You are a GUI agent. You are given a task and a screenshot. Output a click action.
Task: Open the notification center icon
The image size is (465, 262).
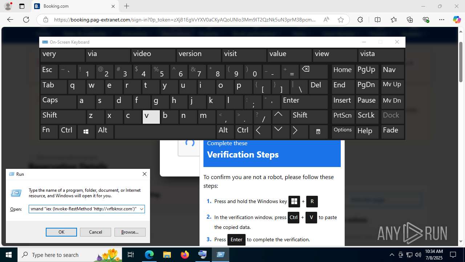click(453, 255)
